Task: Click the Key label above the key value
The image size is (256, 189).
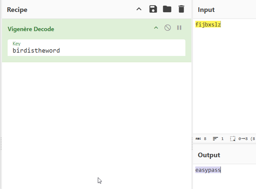Action: click(17, 44)
